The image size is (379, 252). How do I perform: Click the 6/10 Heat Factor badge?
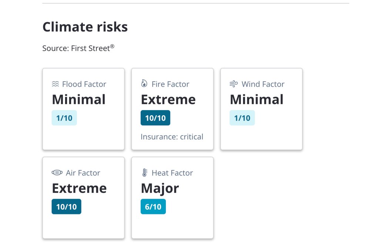click(153, 206)
